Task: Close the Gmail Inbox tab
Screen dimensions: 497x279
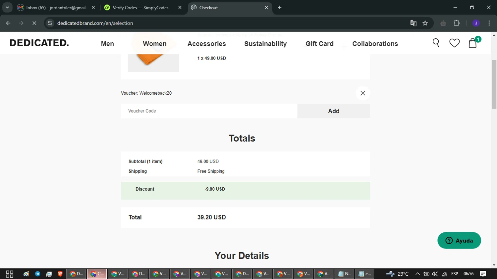Action: [x=93, y=8]
